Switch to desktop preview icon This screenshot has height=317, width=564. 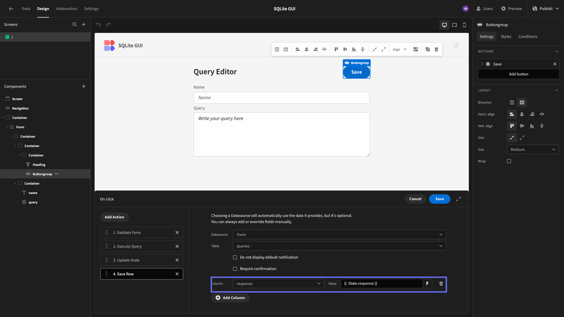(444, 25)
